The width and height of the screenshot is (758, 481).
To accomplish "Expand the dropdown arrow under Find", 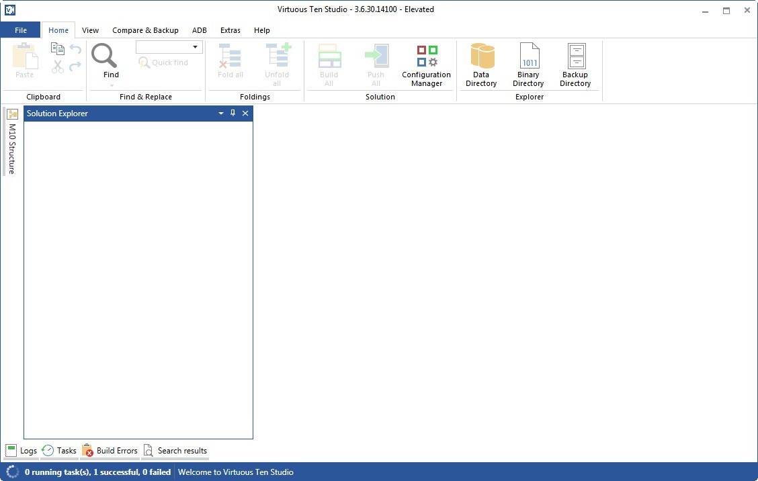I will pos(112,85).
